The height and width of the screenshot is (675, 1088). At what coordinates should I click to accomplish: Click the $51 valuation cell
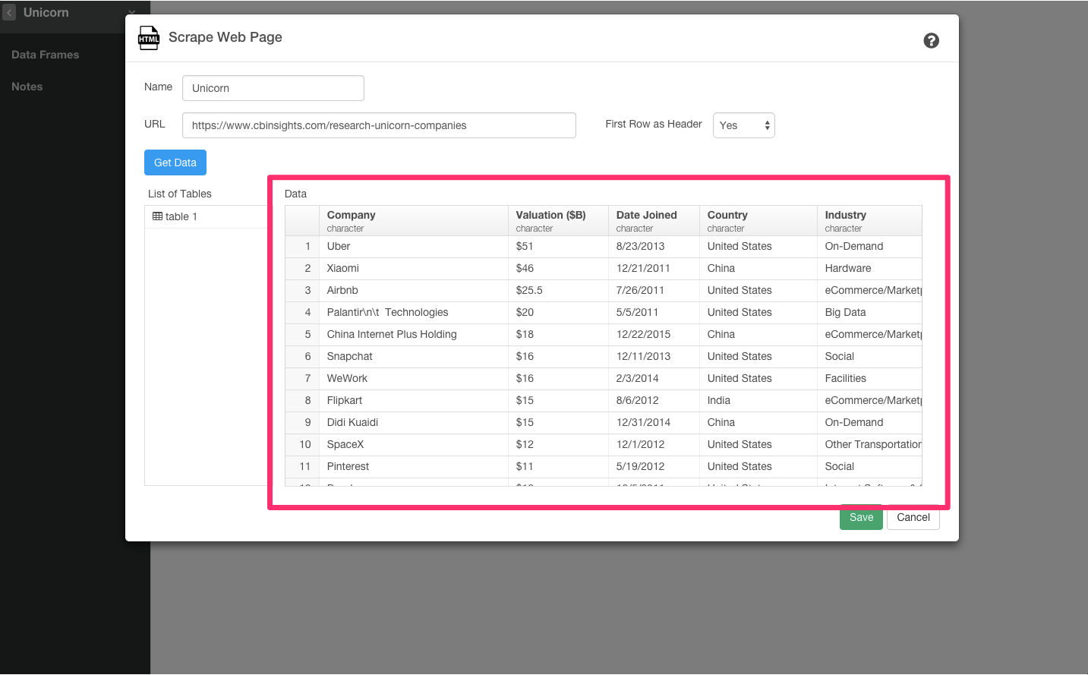pos(558,246)
